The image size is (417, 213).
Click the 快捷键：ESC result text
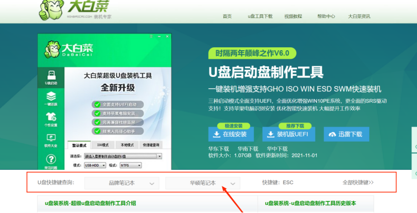[278, 182]
